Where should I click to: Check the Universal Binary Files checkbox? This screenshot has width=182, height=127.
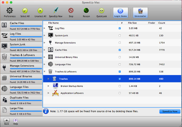tap(120, 57)
